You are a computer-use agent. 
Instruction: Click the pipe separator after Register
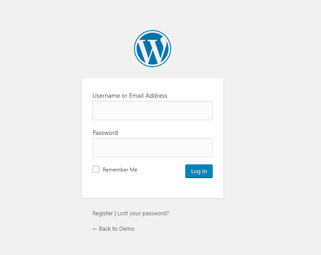(x=115, y=213)
